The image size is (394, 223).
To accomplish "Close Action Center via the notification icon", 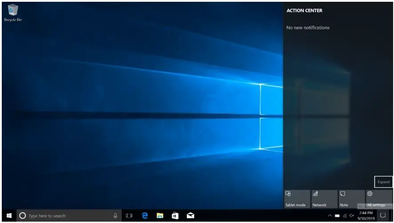I will (x=383, y=215).
